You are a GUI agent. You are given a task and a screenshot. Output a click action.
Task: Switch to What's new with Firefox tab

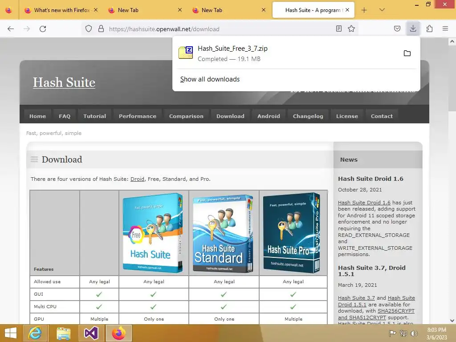(60, 10)
